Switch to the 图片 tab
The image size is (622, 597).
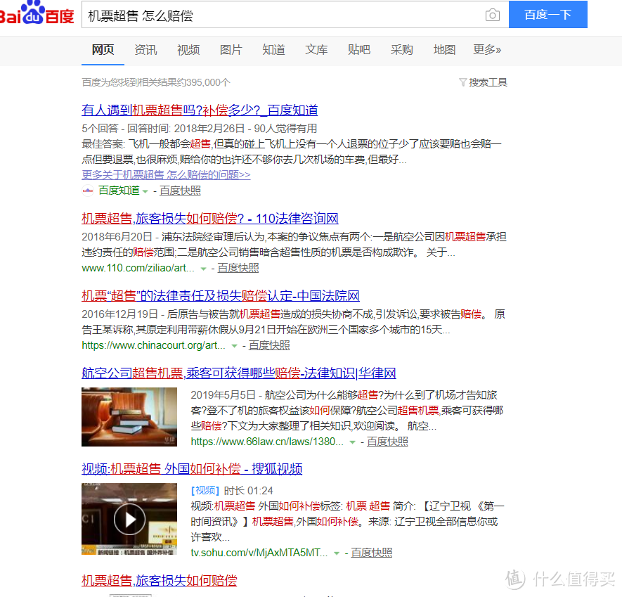[x=231, y=50]
